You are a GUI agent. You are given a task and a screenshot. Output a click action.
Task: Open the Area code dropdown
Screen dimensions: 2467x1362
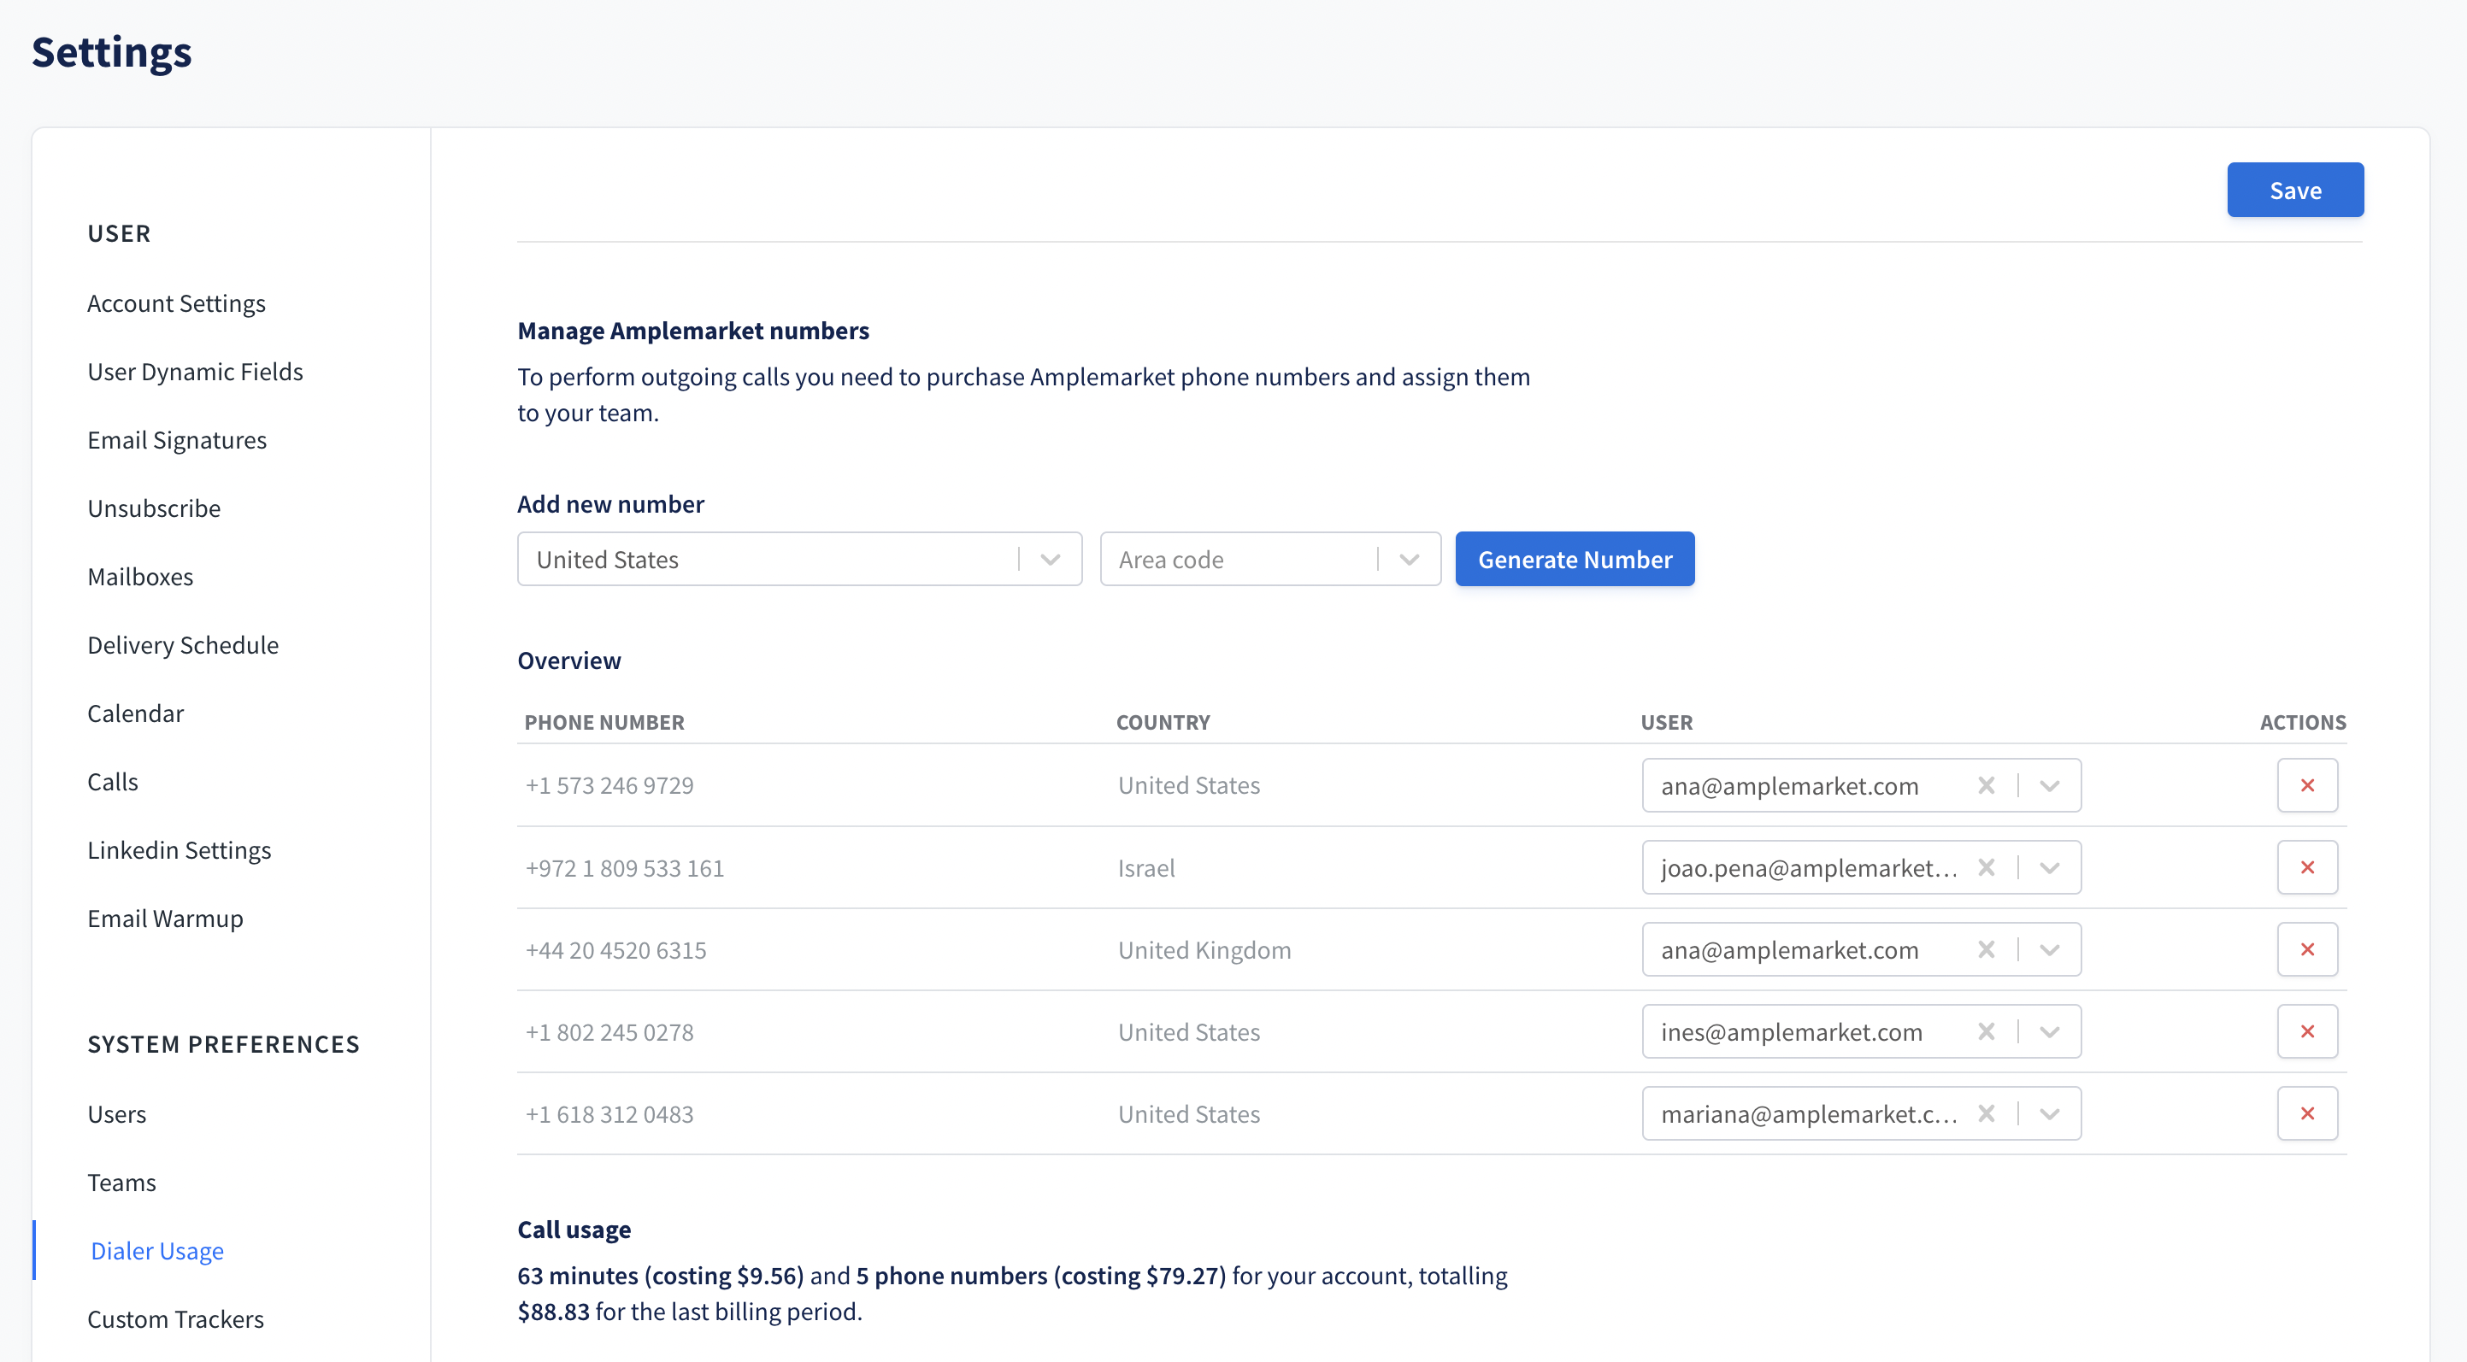click(1270, 559)
